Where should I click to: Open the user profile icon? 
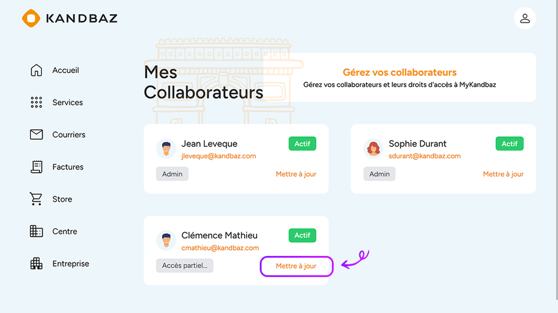pyautogui.click(x=525, y=19)
